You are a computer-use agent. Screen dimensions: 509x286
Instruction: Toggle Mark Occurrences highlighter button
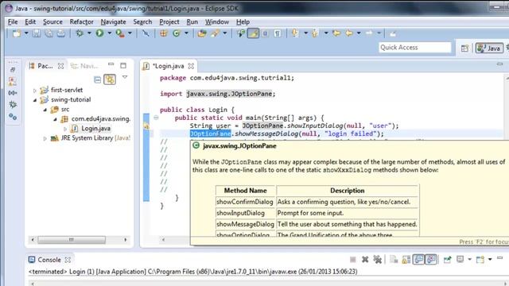(x=253, y=33)
